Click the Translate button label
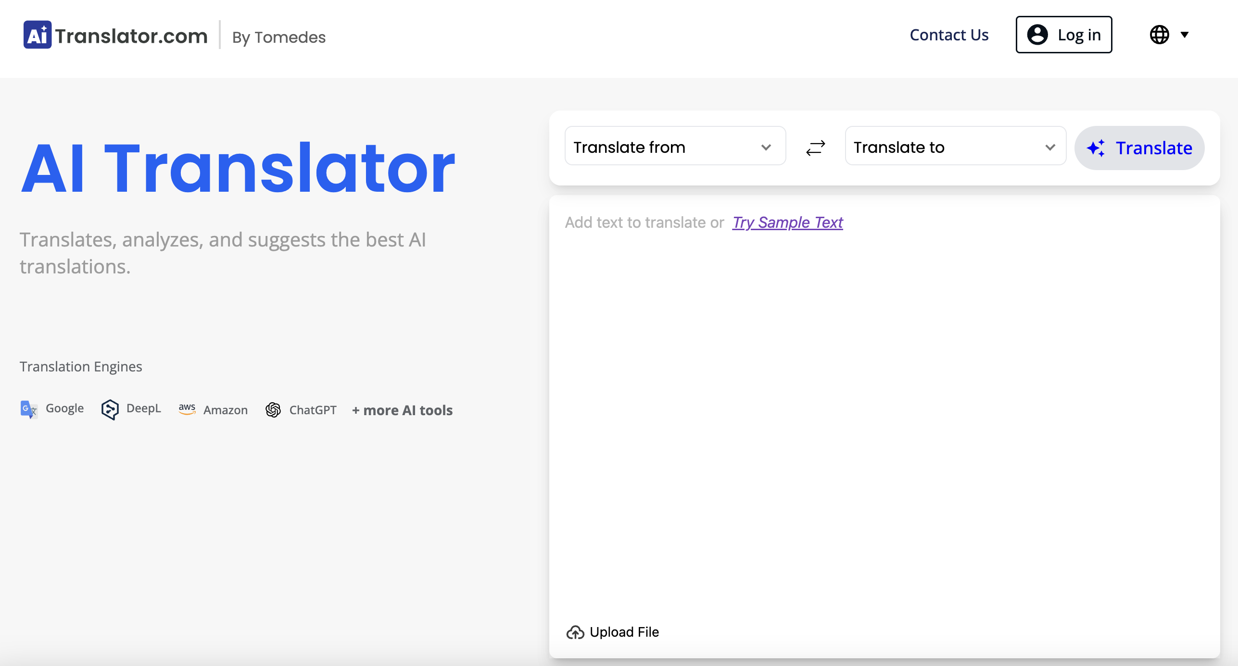 coord(1154,148)
